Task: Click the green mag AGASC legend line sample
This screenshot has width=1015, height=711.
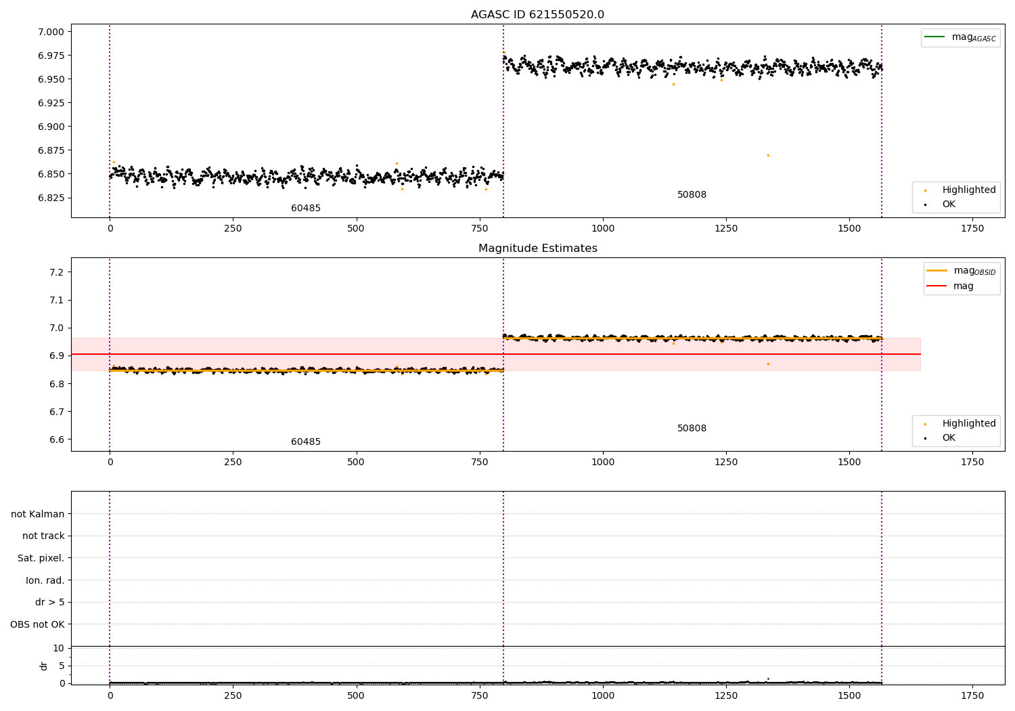Action: (934, 37)
